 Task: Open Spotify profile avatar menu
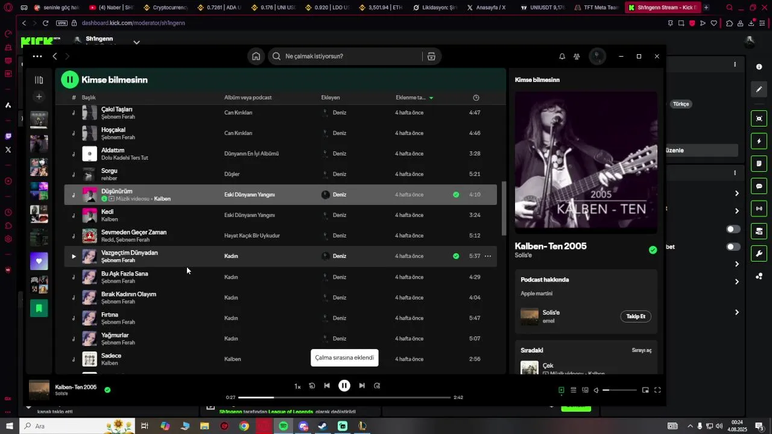pyautogui.click(x=597, y=56)
